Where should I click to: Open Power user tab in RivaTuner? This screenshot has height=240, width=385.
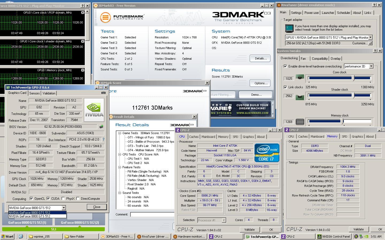pos(311,13)
